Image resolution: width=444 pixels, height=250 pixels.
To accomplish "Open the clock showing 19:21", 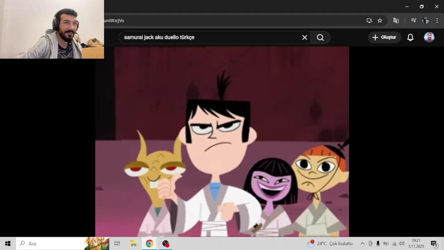I will point(416,243).
